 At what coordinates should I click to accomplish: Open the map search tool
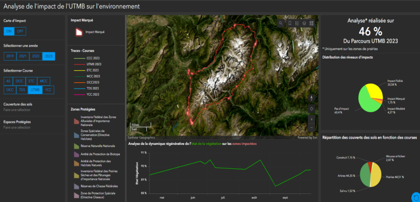click(x=281, y=23)
